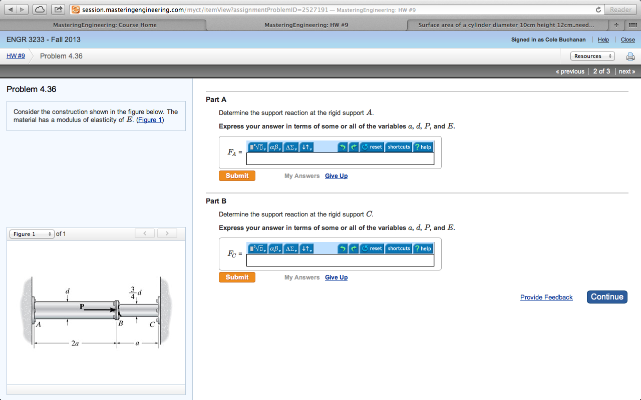Open the Help link
This screenshot has height=400, width=641.
pyautogui.click(x=603, y=40)
